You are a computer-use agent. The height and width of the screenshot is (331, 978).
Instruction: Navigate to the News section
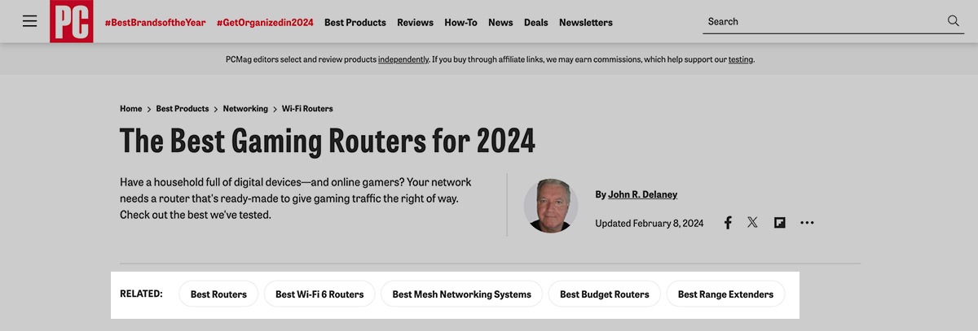(500, 23)
